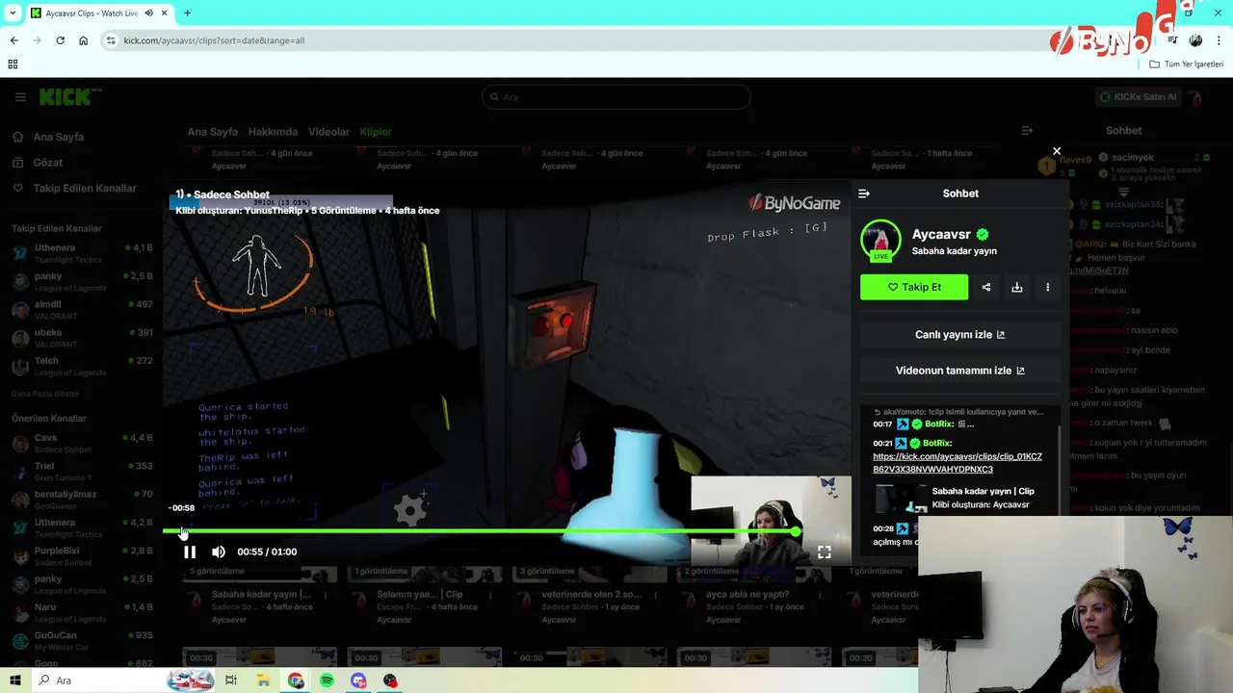Click Canlı yayını izle button
1233x693 pixels.
(959, 335)
